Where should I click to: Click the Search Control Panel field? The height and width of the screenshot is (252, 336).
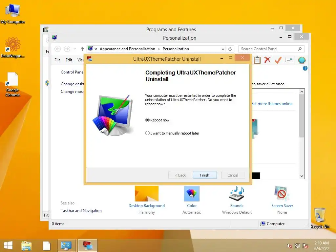tap(271, 49)
